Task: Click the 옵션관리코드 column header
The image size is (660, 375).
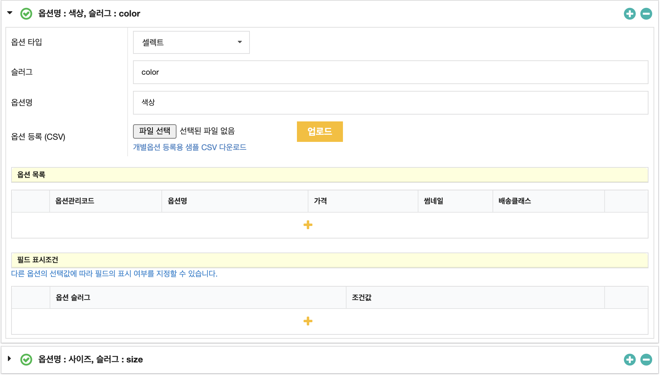Action: click(x=75, y=201)
